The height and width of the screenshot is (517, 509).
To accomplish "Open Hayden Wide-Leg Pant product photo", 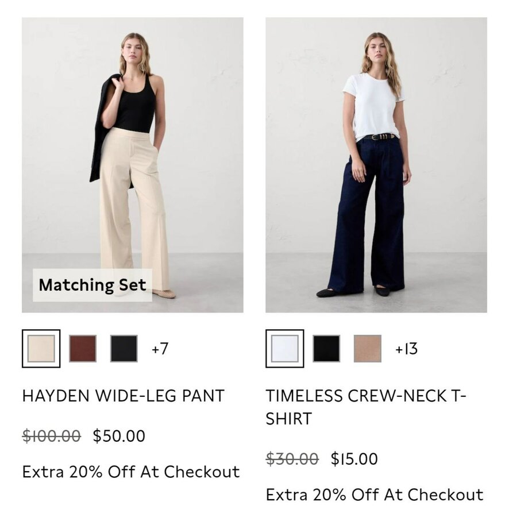I will click(133, 165).
